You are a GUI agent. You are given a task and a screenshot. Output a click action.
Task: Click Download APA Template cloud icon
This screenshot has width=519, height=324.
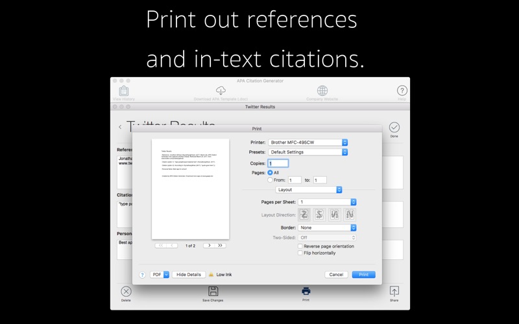coord(221,90)
